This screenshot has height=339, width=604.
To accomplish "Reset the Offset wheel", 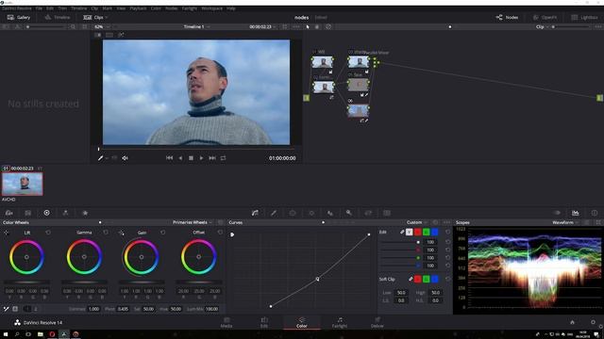I will [x=220, y=233].
